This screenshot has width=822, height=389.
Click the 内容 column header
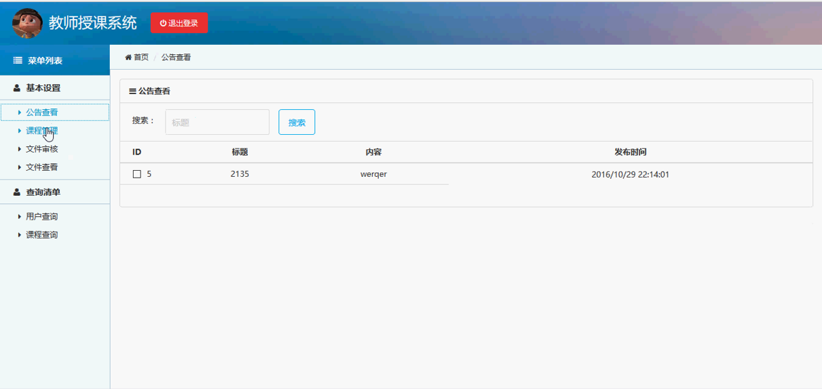coord(373,152)
